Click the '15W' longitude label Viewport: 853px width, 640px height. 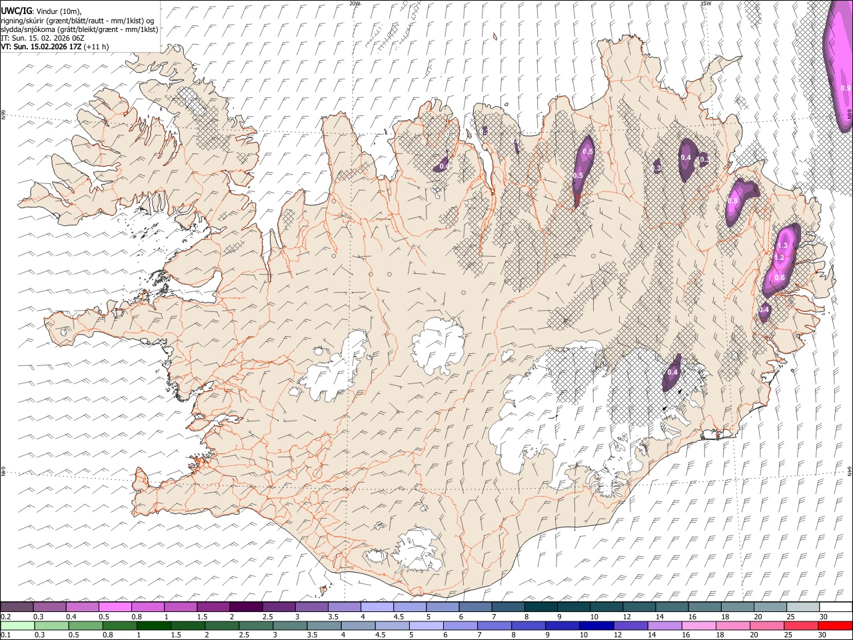(x=706, y=3)
